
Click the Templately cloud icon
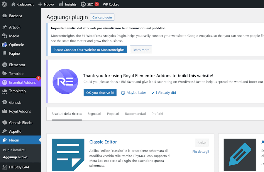tap(4, 91)
